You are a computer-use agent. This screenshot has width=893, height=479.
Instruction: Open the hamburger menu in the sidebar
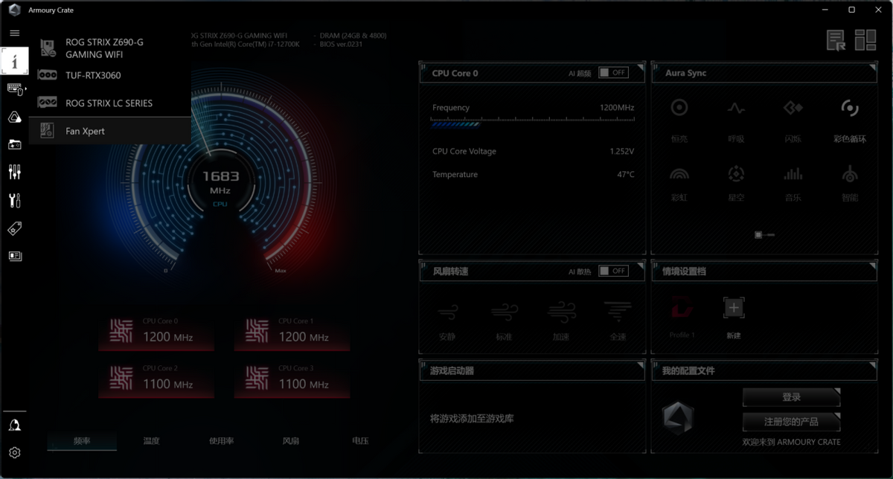point(14,33)
